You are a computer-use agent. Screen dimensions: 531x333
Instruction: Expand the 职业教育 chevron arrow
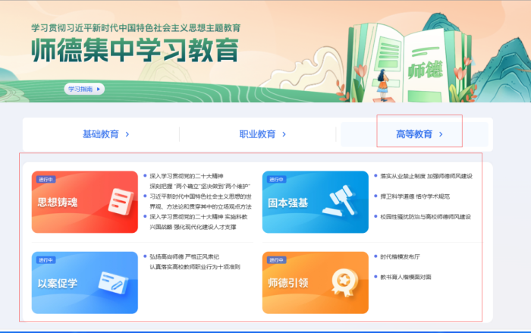point(283,134)
